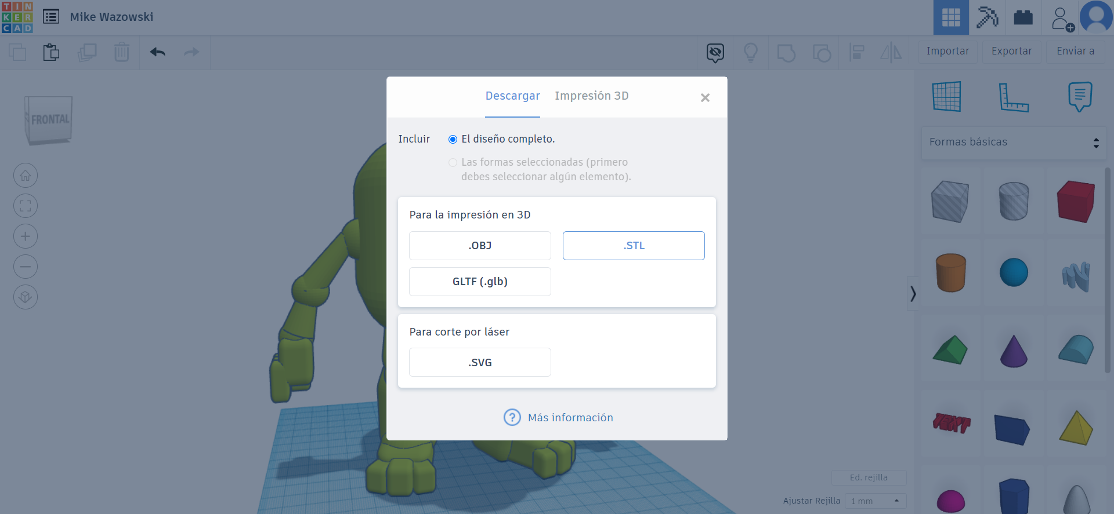
Task: Click the Paste clipboard icon
Action: click(52, 52)
